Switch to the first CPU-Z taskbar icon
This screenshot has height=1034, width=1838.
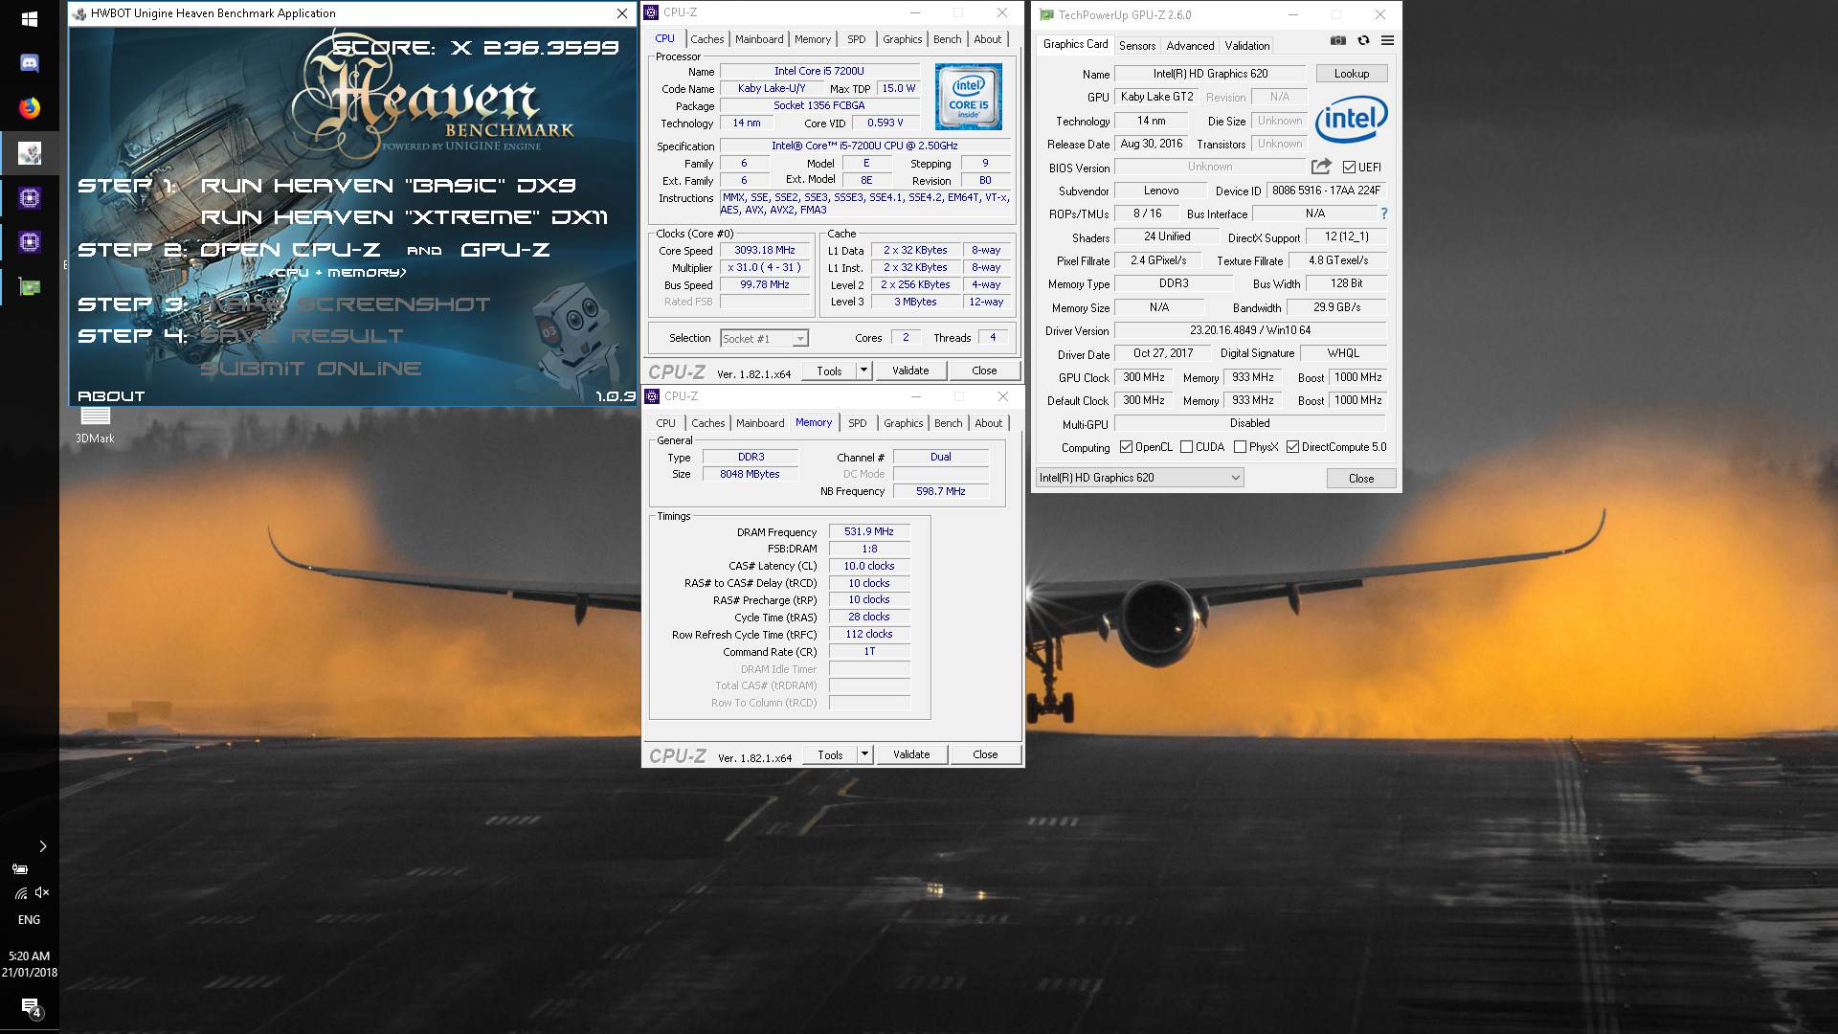pos(29,198)
